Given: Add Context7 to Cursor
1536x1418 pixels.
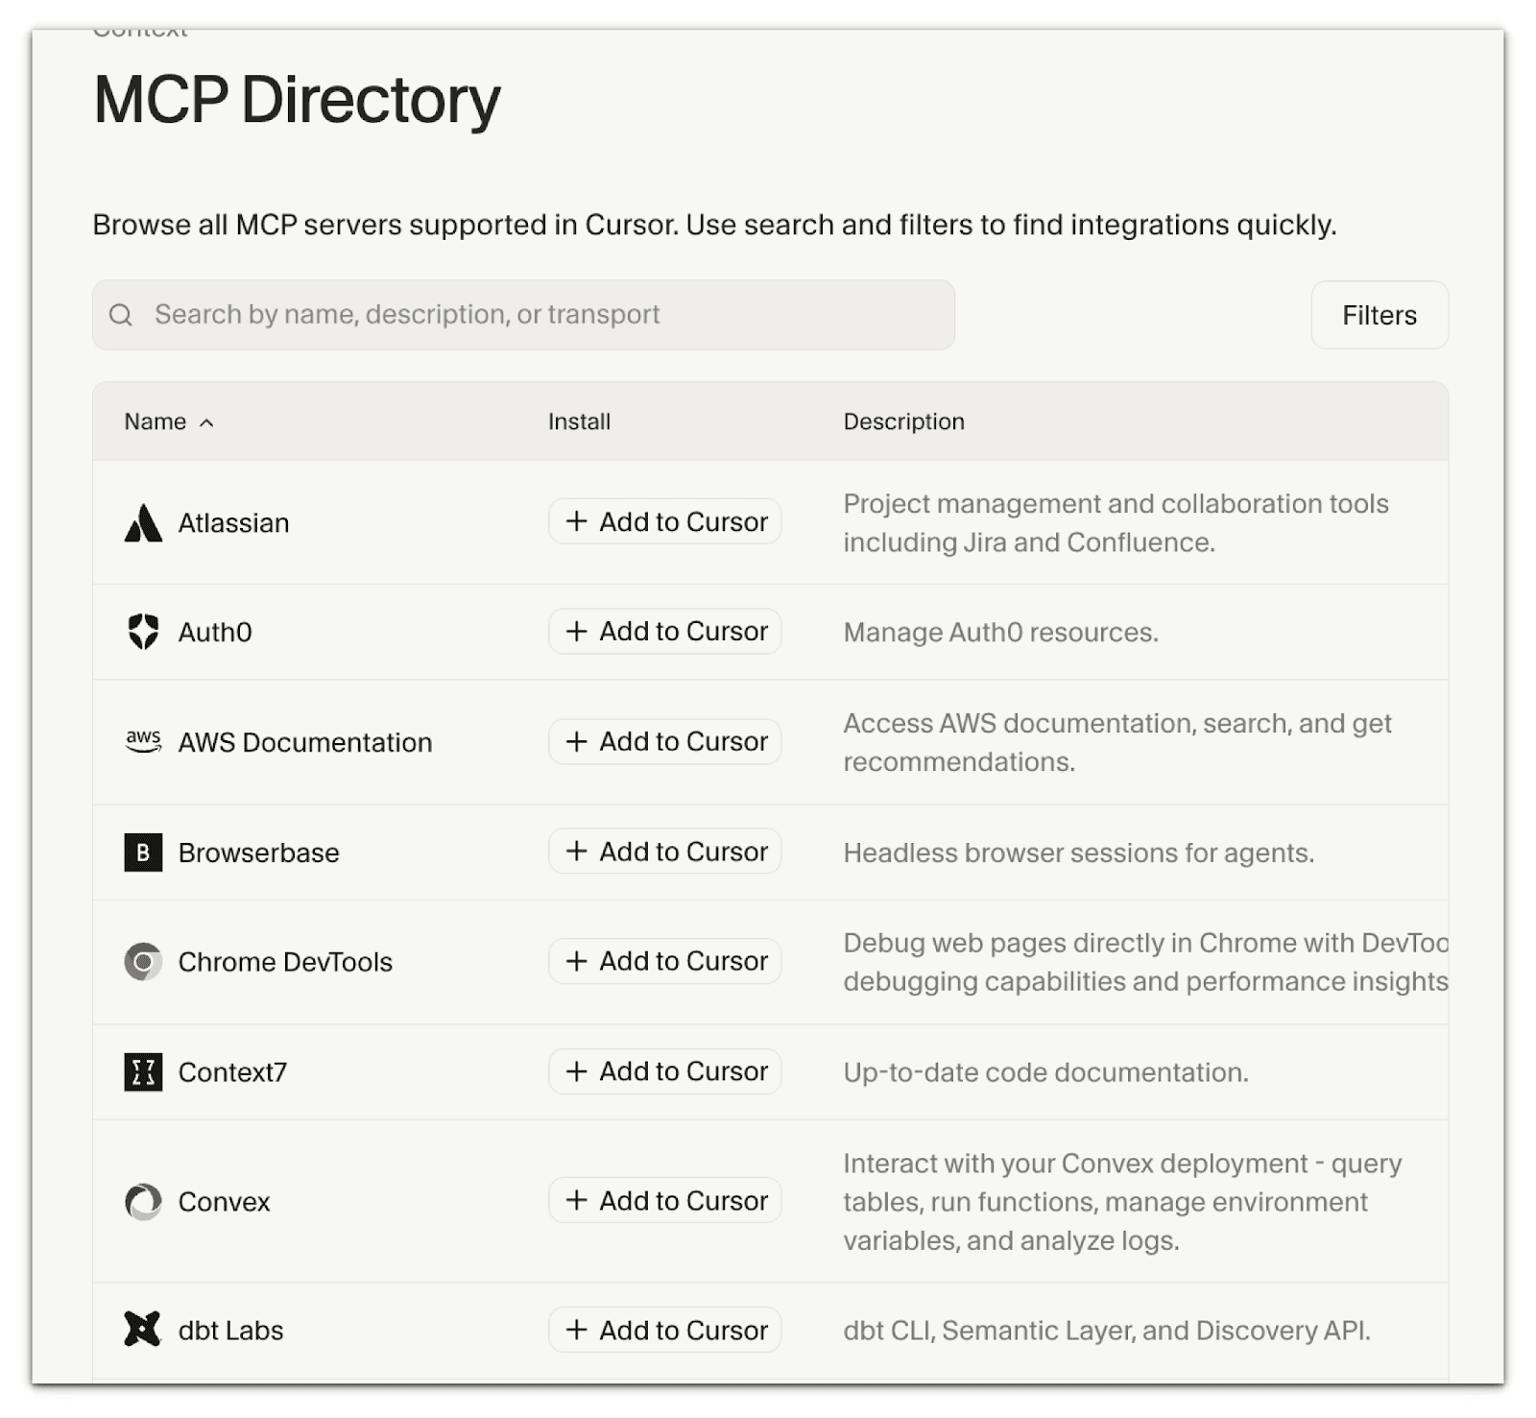Looking at the screenshot, I should click(664, 1071).
